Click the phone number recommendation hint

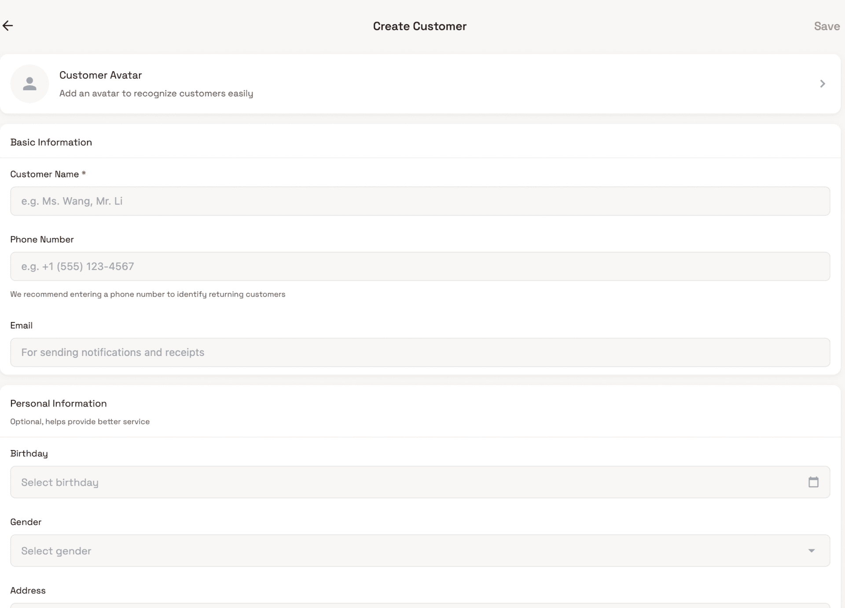pyautogui.click(x=147, y=294)
